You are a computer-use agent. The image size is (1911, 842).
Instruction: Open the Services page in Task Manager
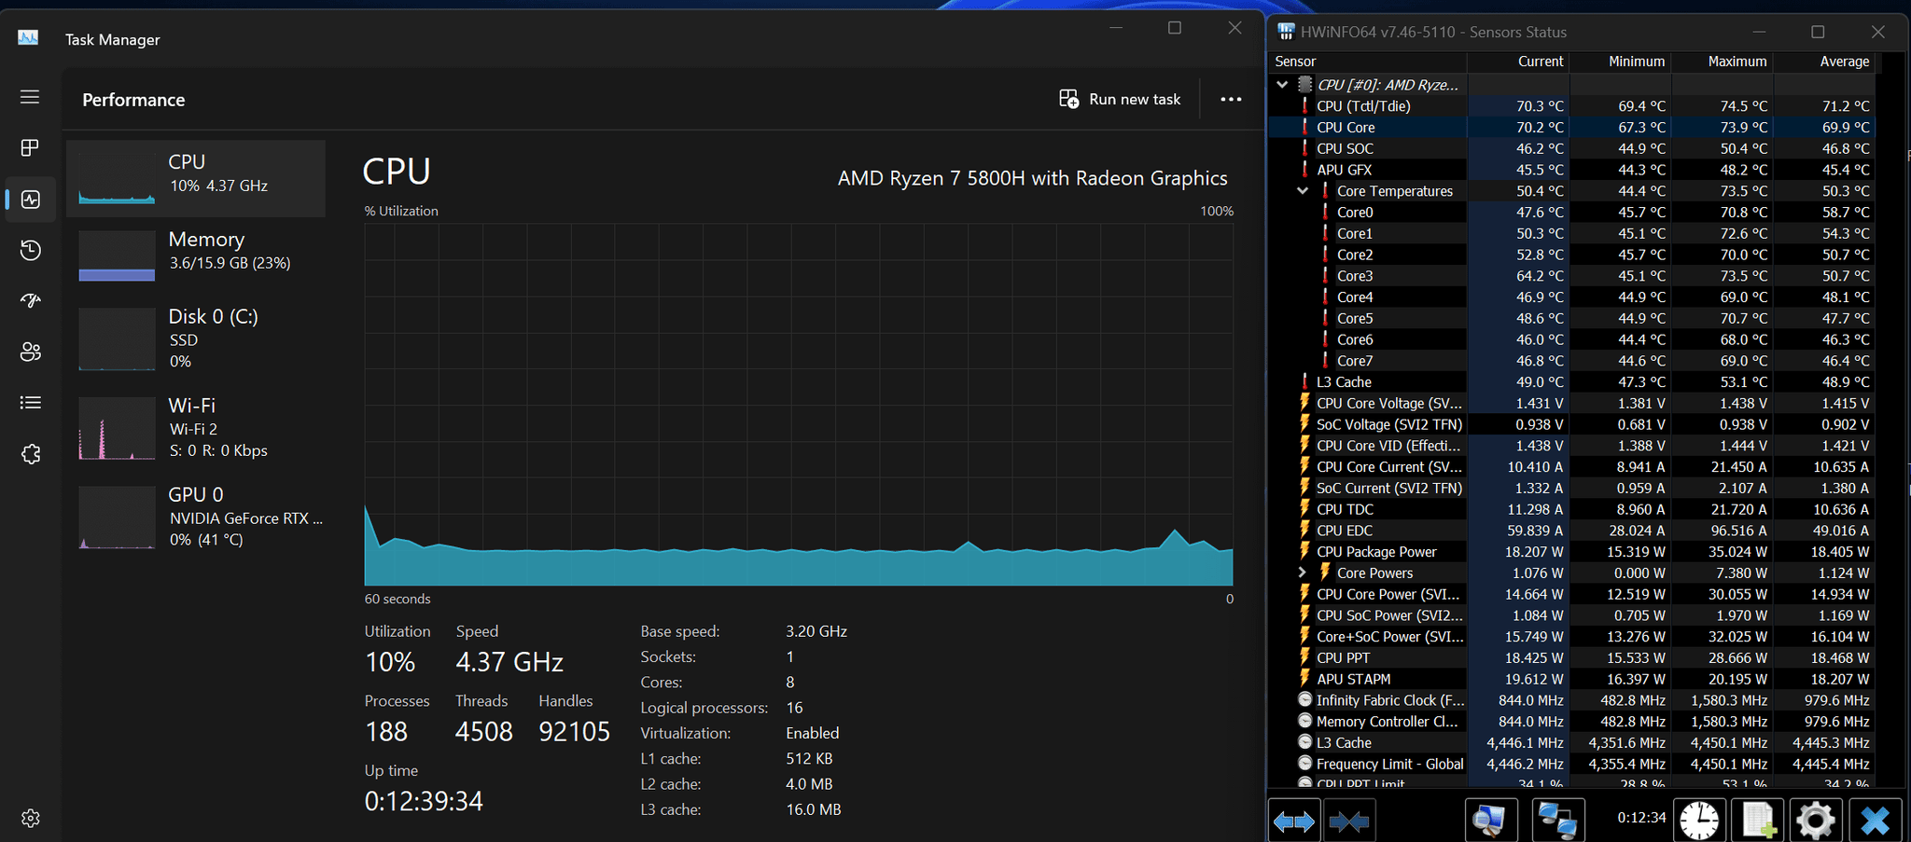[x=30, y=453]
